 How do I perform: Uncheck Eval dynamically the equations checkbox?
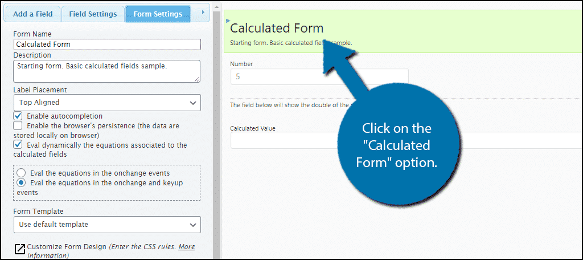click(18, 144)
